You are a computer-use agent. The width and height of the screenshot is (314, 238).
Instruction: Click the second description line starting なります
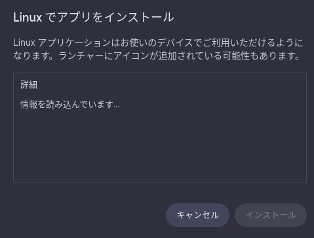(x=157, y=56)
